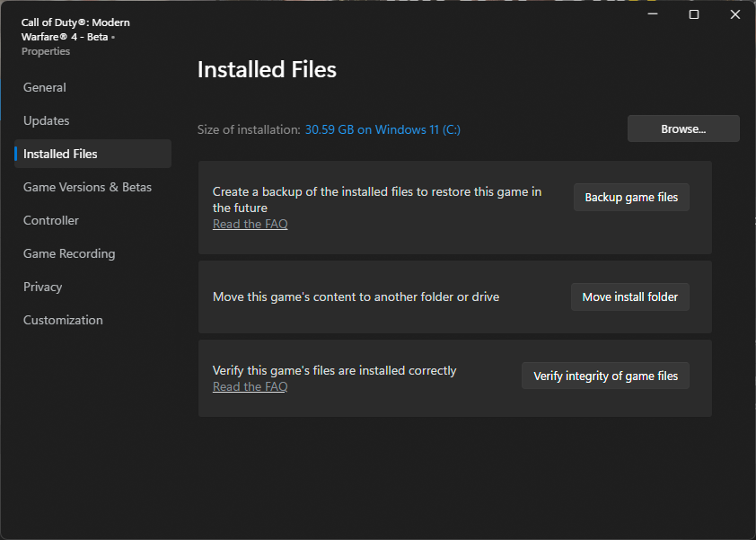
Task: Click Move install folder button
Action: pyautogui.click(x=629, y=297)
